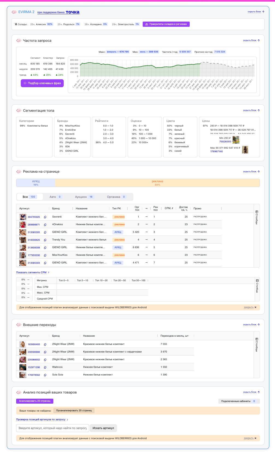Click Подбор ключевых фраз button
The image size is (275, 452).
42,83
